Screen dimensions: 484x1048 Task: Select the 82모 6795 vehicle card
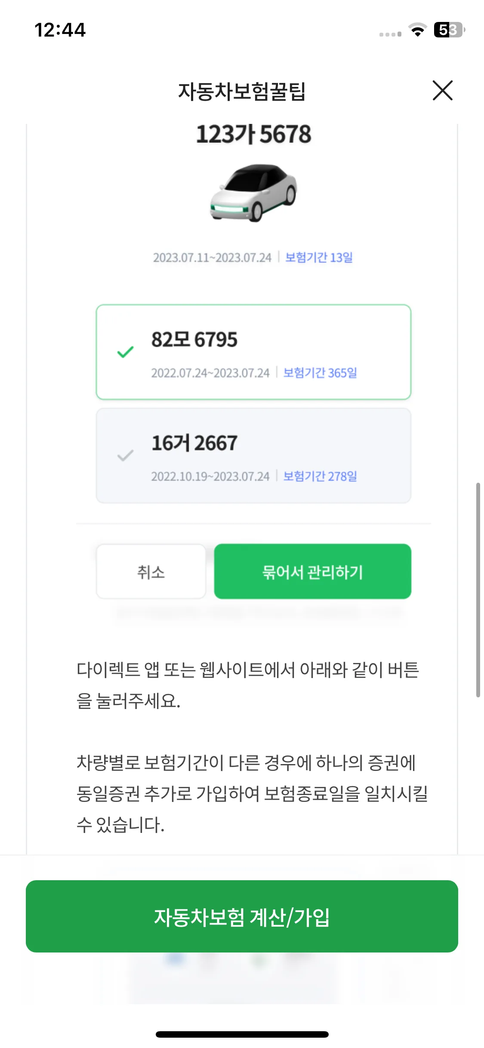253,352
